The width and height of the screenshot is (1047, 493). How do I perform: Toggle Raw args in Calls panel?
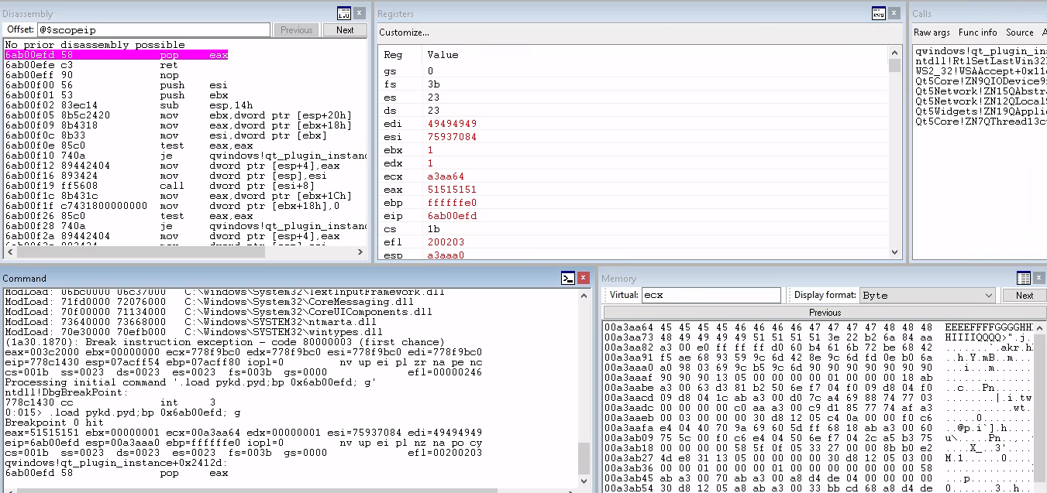coord(932,33)
